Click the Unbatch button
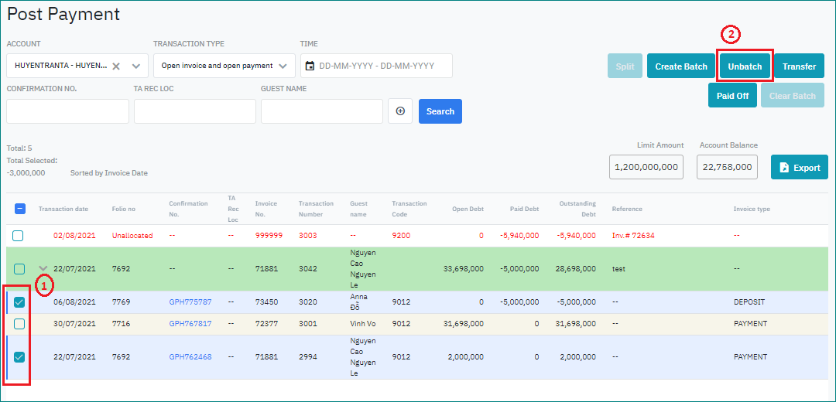The image size is (836, 402). click(745, 66)
